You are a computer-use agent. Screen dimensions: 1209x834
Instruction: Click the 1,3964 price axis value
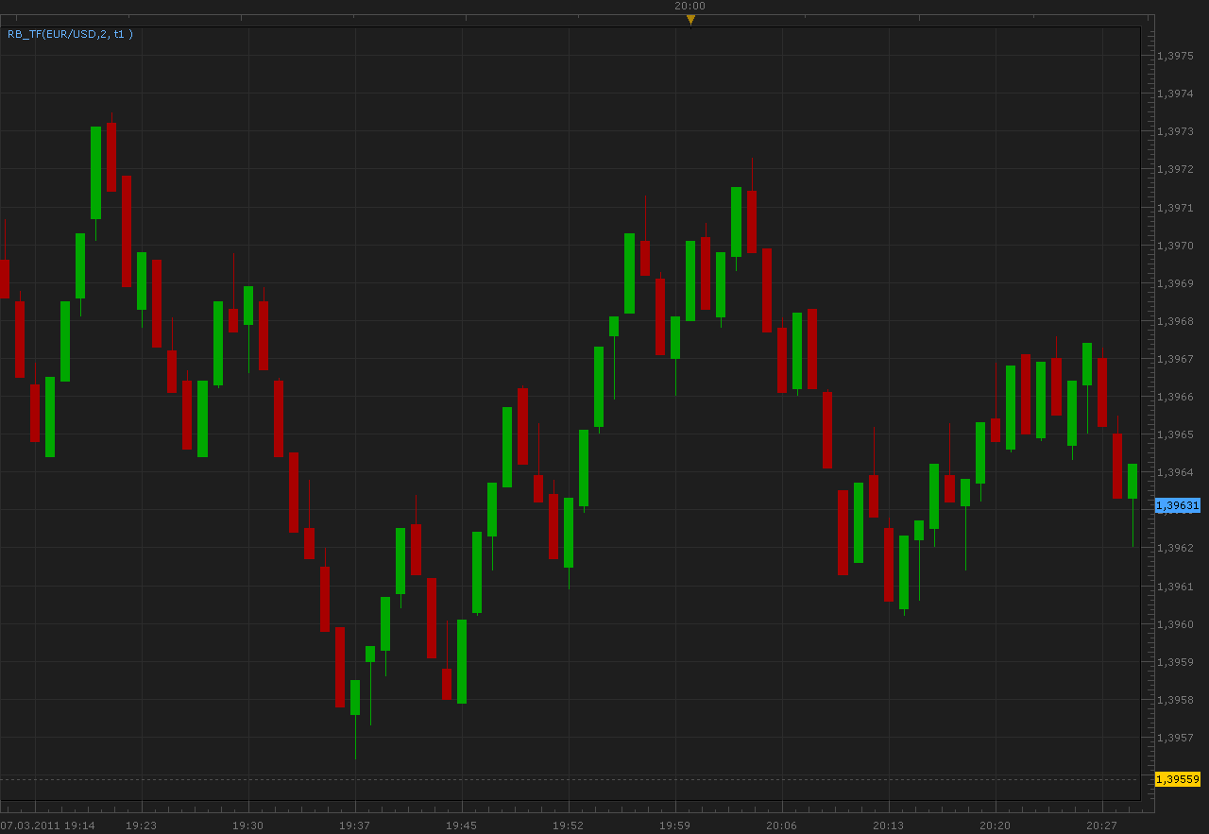point(1176,472)
